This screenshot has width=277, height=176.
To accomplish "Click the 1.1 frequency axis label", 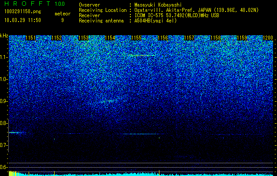I will click(x=4, y=57).
